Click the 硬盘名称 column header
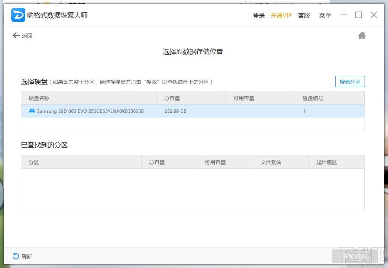 (89, 98)
